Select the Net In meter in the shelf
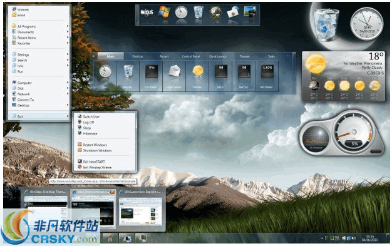 [220, 76]
